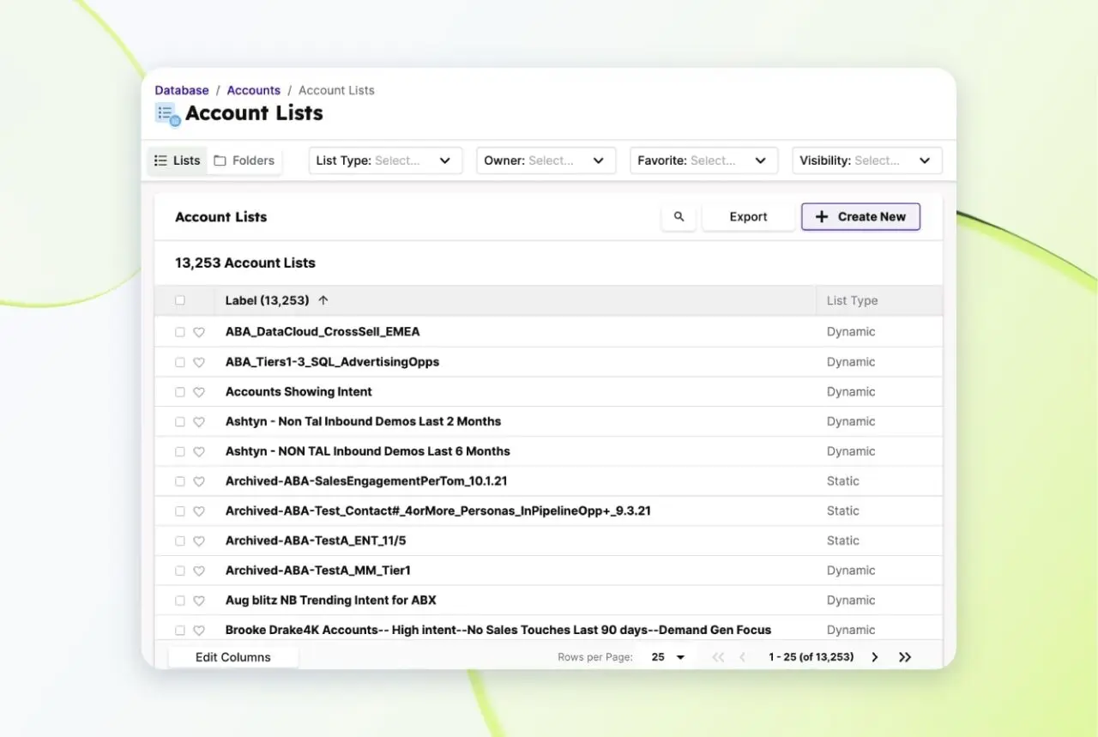
Task: Favorite the Accounts Showing Intent list heart
Action: coord(199,392)
